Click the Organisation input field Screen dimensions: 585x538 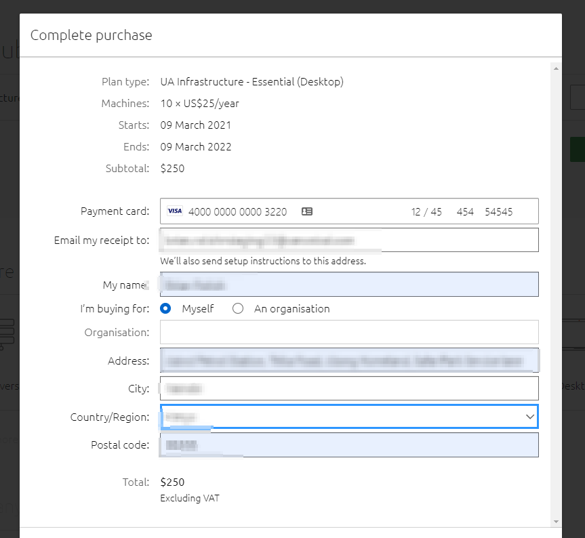point(349,332)
